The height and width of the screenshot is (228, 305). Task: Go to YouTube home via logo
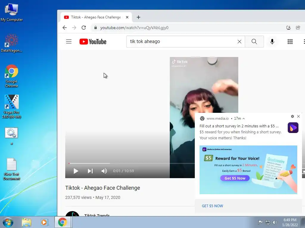93,42
